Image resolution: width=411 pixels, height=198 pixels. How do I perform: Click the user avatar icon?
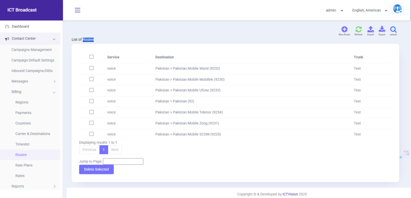[x=397, y=9]
